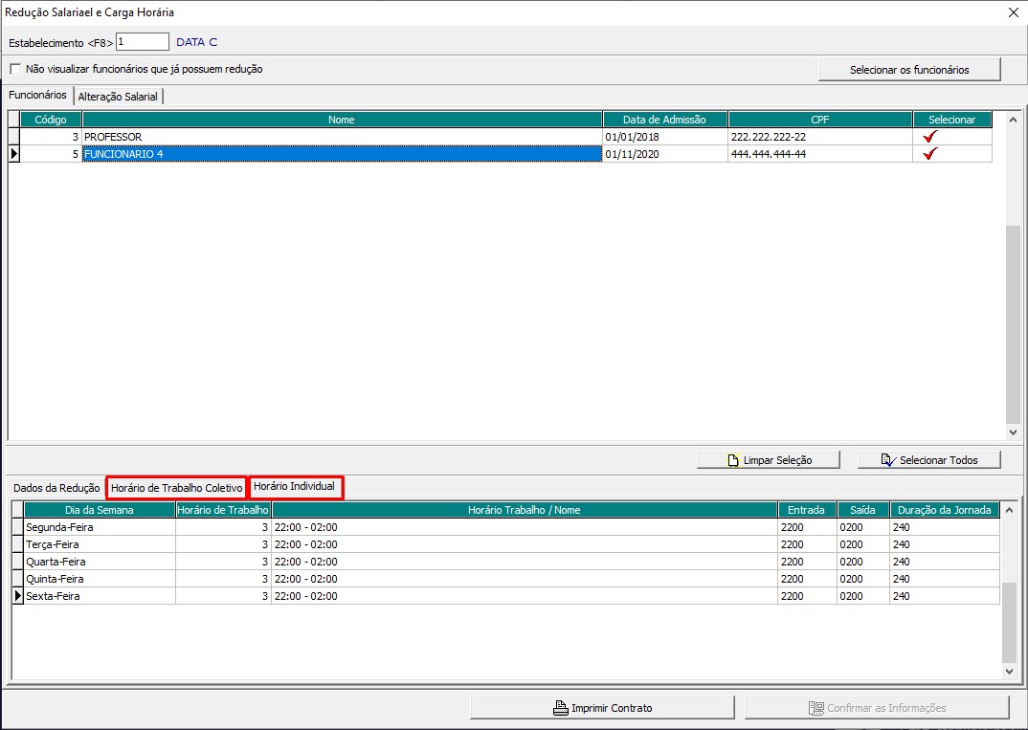Click the CPF column header
Viewport: 1028px width, 730px height.
point(820,120)
